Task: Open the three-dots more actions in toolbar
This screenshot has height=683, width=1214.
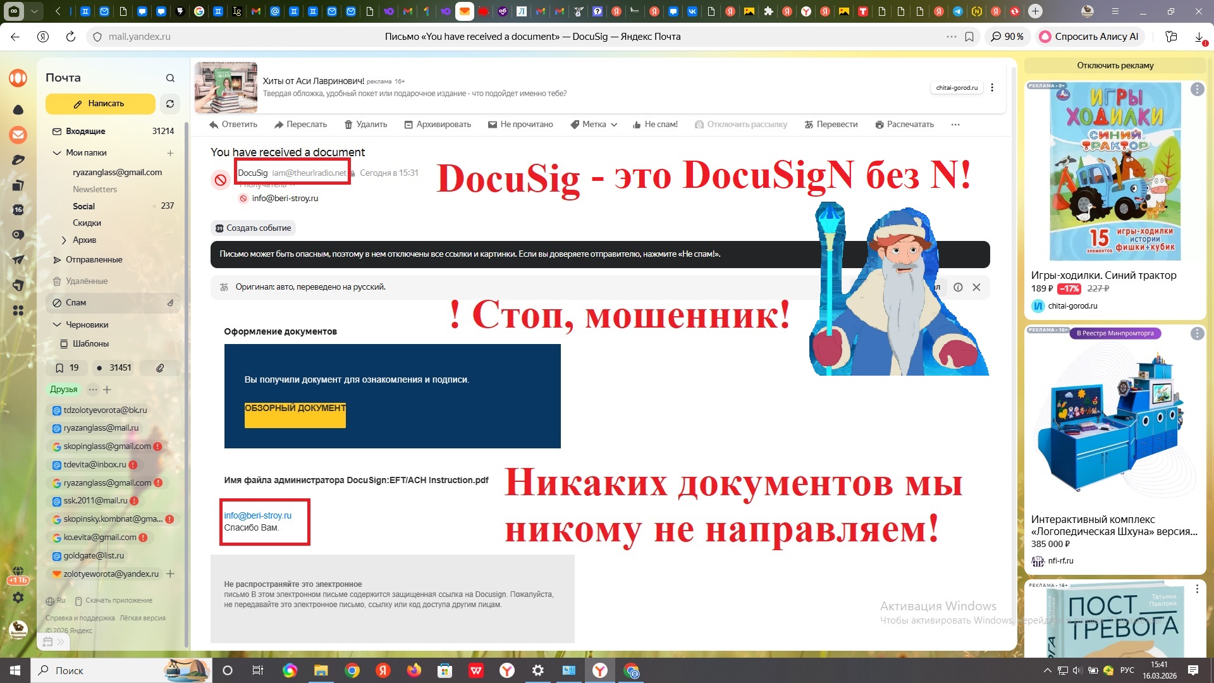Action: (955, 125)
